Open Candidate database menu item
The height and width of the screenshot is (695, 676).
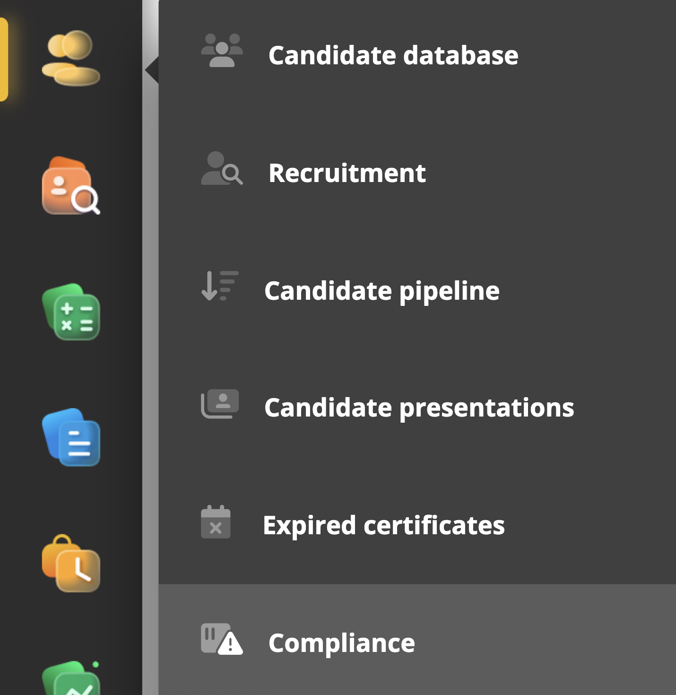393,55
